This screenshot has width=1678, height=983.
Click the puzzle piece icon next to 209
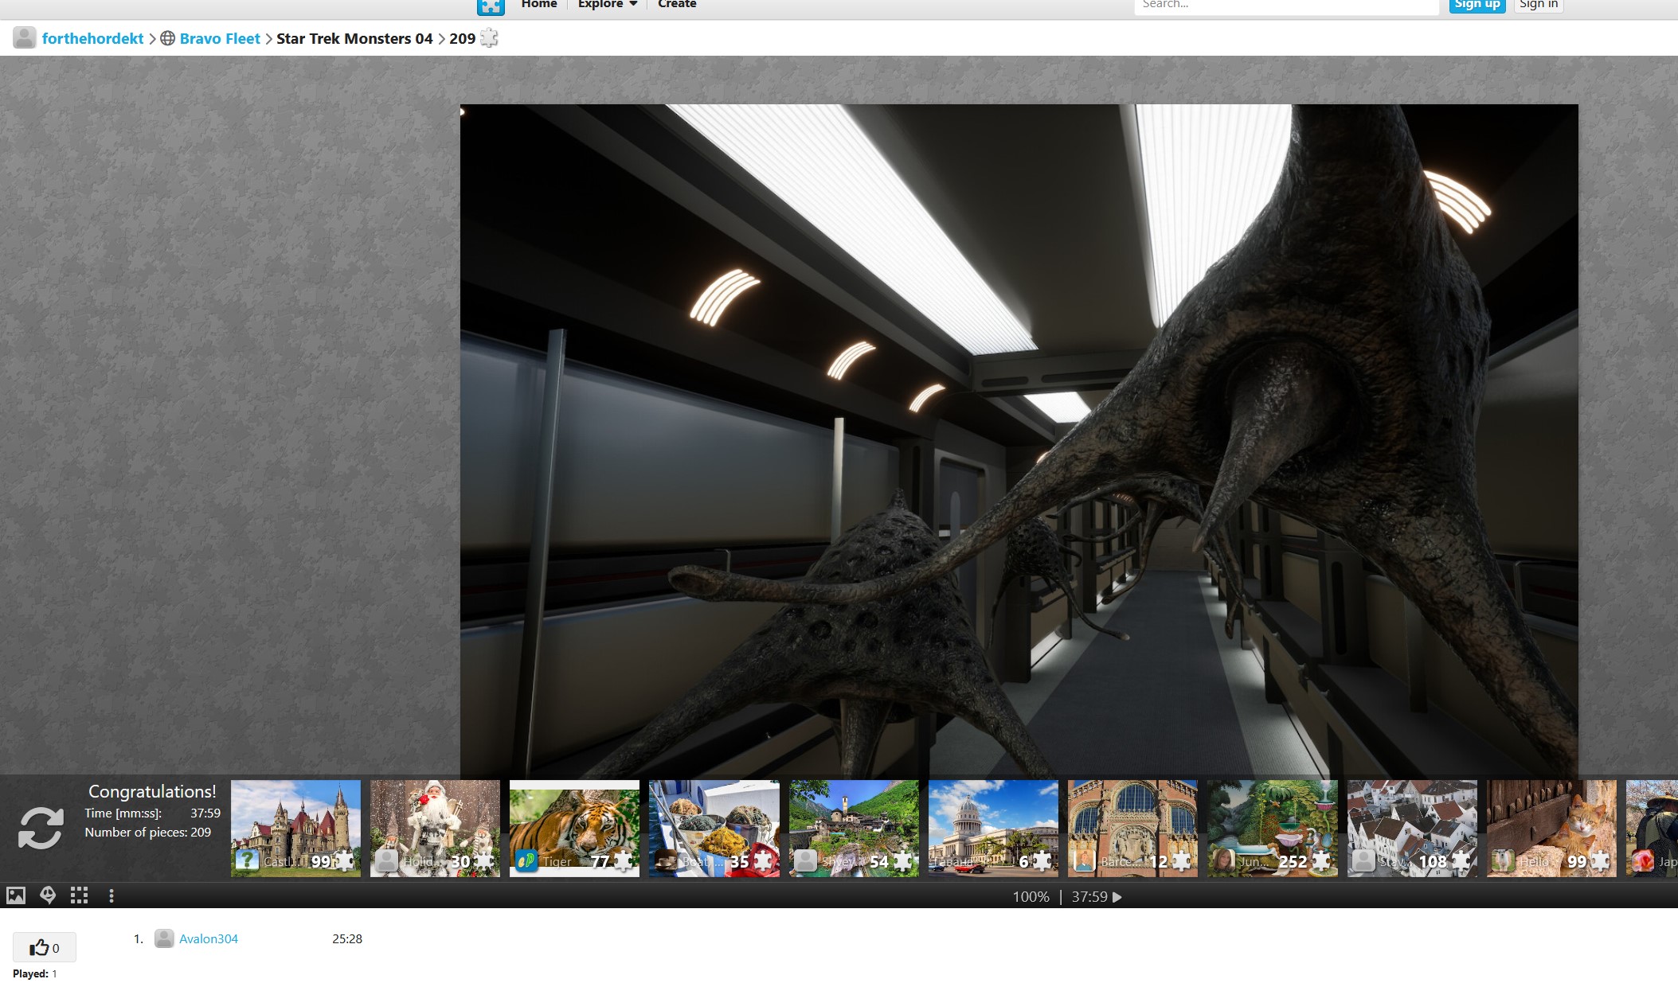pos(489,38)
